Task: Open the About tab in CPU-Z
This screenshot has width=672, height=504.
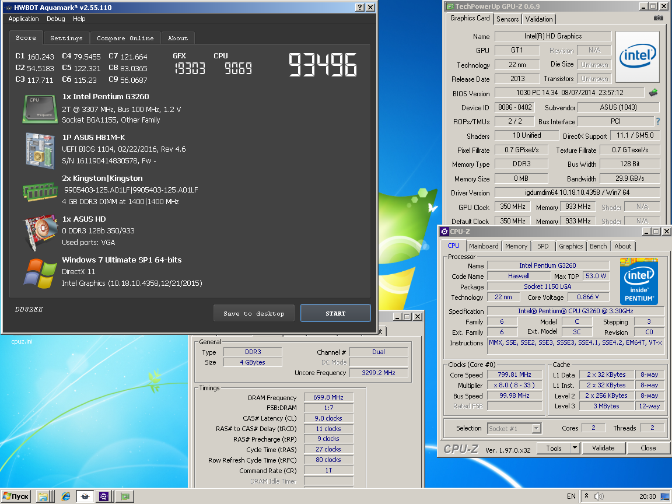Action: (x=623, y=246)
